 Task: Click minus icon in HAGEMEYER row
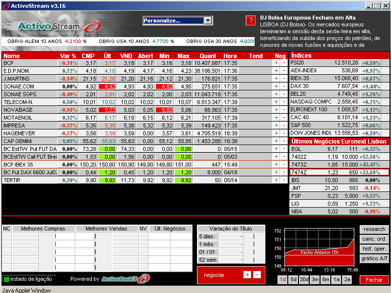point(284,133)
